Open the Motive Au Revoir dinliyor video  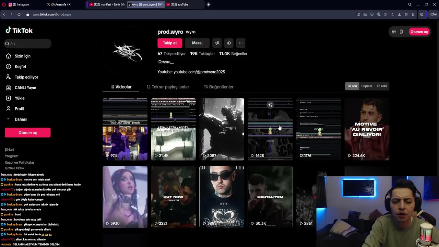click(367, 129)
